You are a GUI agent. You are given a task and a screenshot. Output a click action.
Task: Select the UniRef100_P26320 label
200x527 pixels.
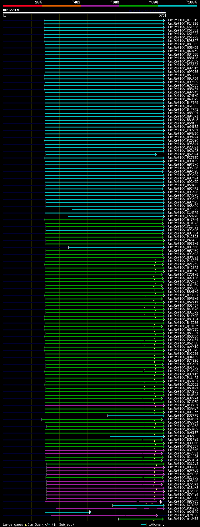(183, 140)
